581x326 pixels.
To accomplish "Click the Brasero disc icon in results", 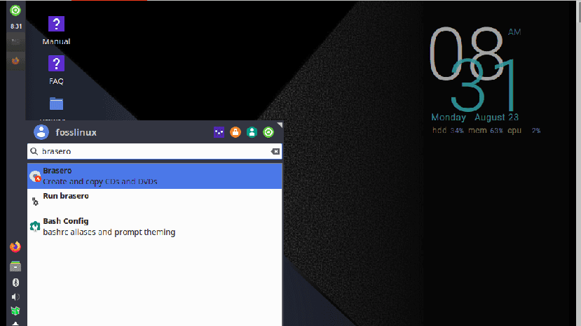I will click(35, 176).
